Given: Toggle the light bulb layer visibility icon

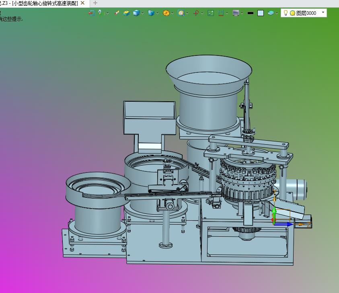Looking at the screenshot, I should point(286,13).
